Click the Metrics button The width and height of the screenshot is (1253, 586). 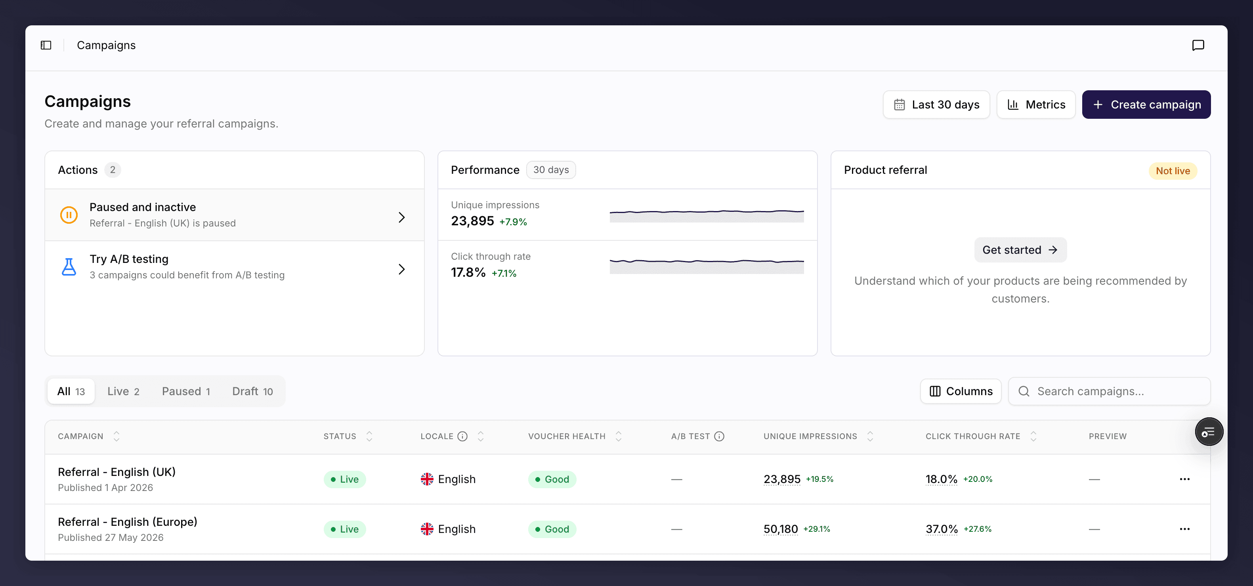tap(1036, 105)
